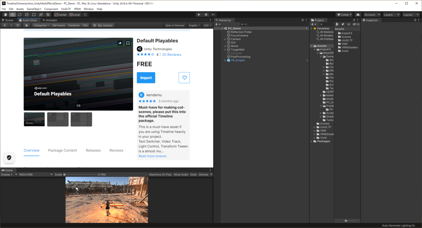Open the Component menu

point(51,9)
